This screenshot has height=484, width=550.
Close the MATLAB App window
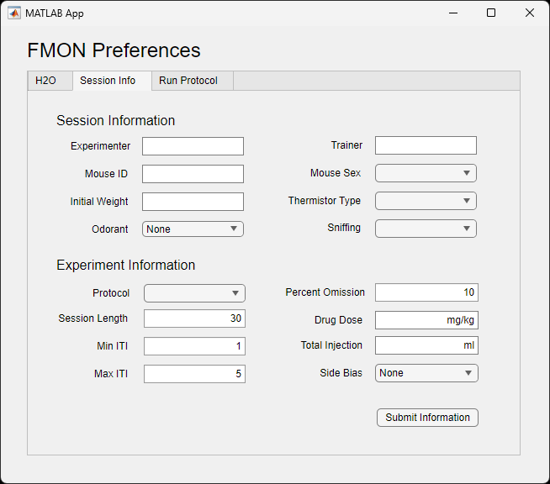pyautogui.click(x=530, y=13)
